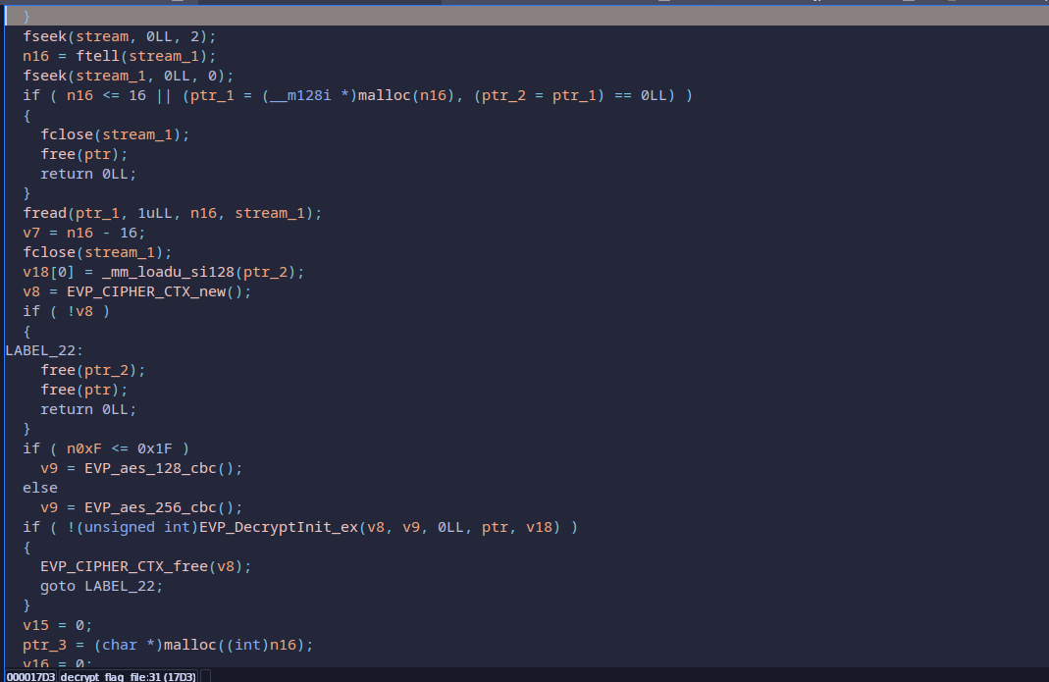Click the fread function name
The image size is (1049, 682).
(x=43, y=213)
